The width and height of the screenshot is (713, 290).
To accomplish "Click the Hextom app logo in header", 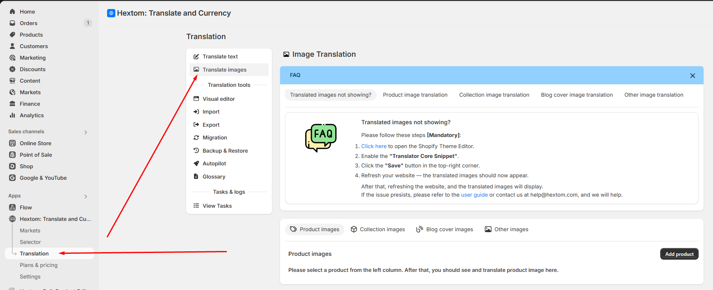I will tap(111, 13).
